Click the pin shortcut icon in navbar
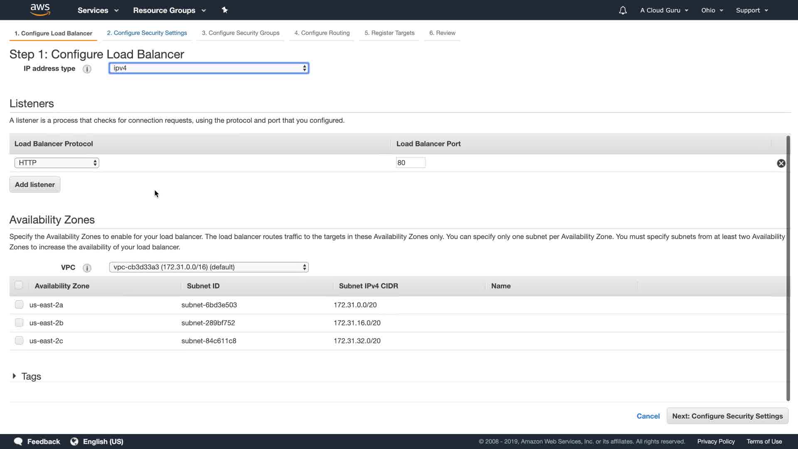798x449 pixels. [x=225, y=10]
